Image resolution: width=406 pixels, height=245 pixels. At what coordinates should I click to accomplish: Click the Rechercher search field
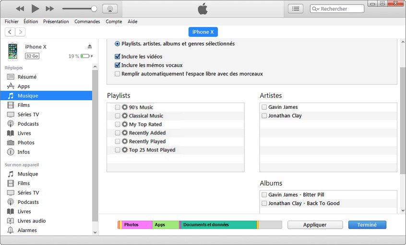[337, 9]
